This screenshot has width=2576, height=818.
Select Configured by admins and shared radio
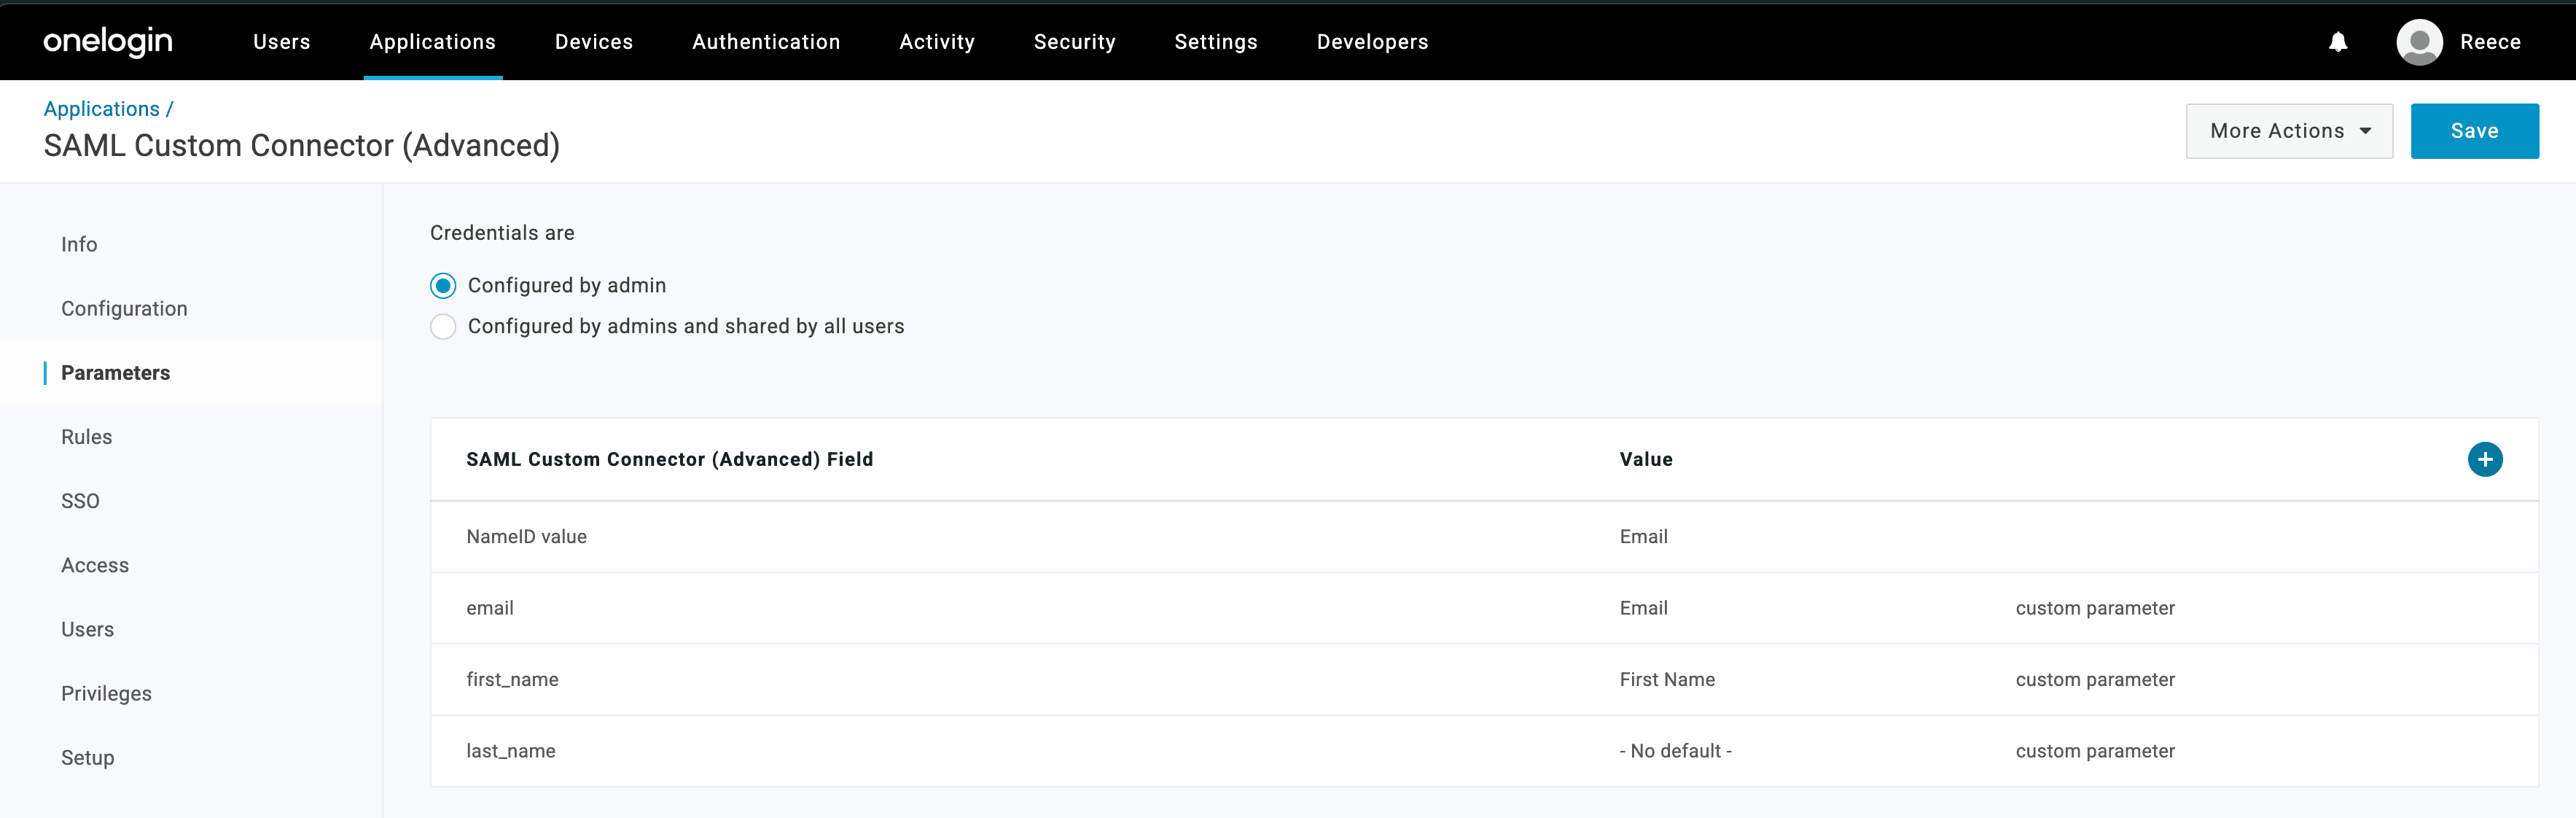click(443, 327)
